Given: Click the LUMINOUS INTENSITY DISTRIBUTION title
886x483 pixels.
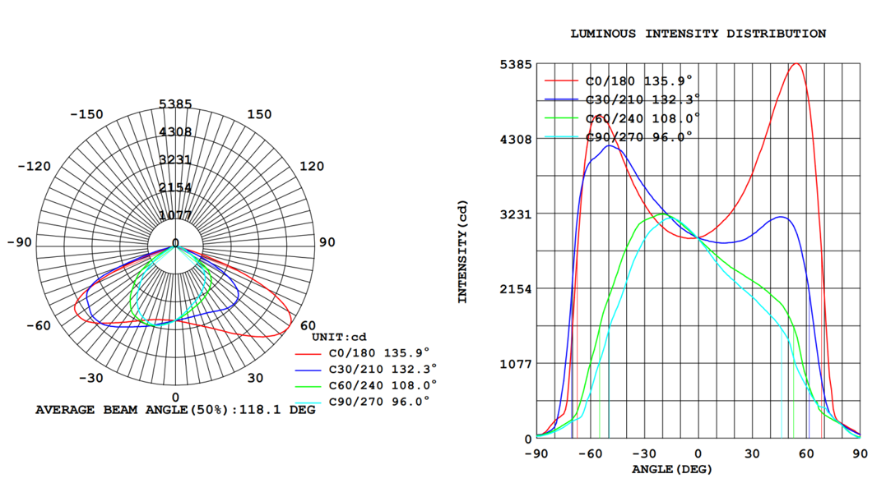Looking at the screenshot, I should [698, 34].
